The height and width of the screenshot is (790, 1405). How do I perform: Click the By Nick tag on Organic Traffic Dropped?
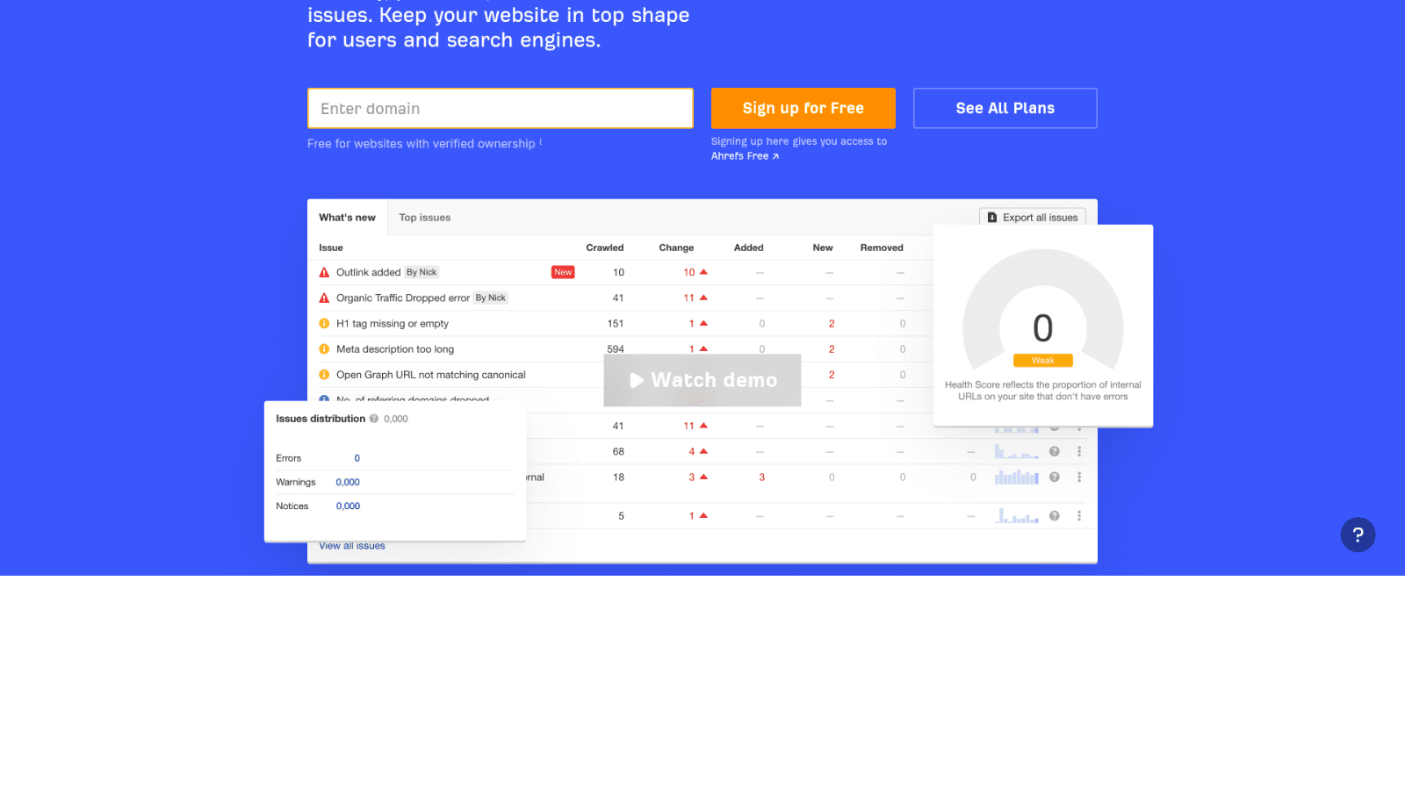coord(491,298)
